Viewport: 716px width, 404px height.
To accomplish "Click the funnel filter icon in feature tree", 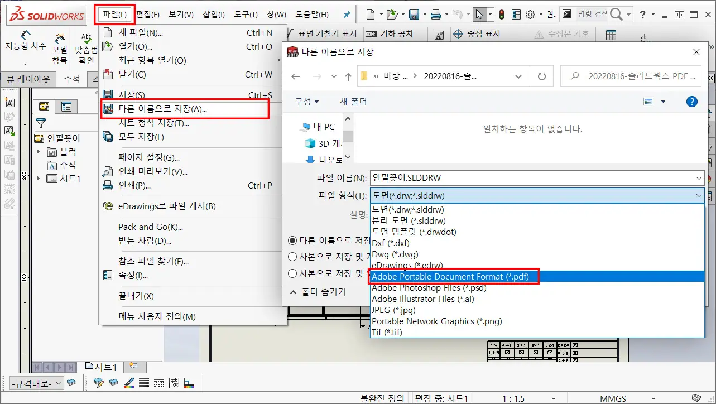I will pos(41,123).
